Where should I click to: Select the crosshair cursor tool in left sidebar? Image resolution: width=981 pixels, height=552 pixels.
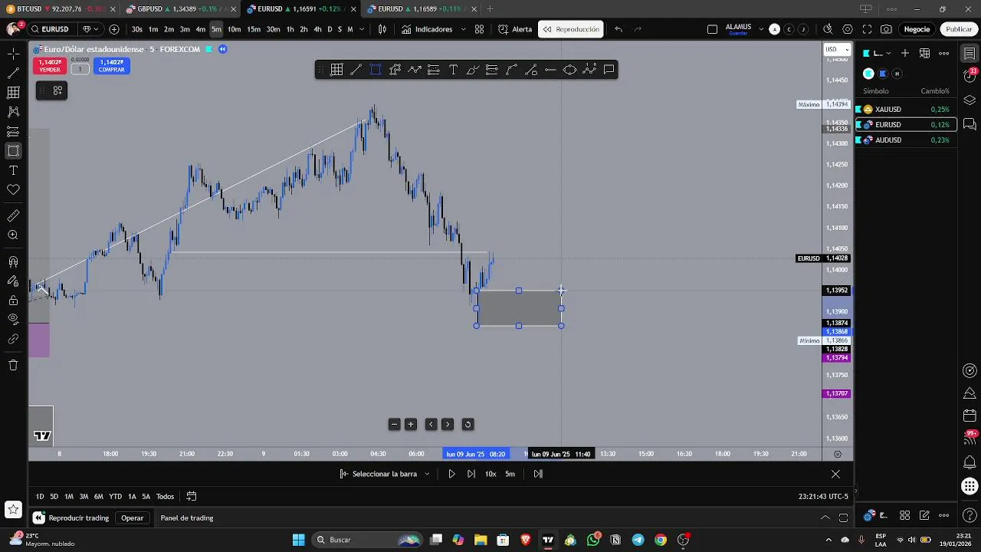[13, 54]
